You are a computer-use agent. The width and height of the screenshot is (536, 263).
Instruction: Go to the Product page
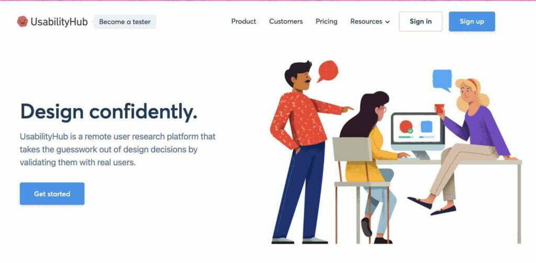[x=244, y=21]
